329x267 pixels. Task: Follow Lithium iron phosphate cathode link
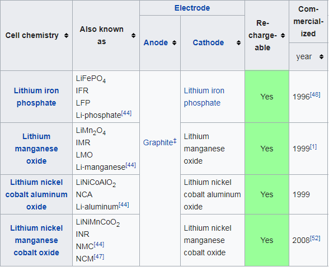click(204, 97)
